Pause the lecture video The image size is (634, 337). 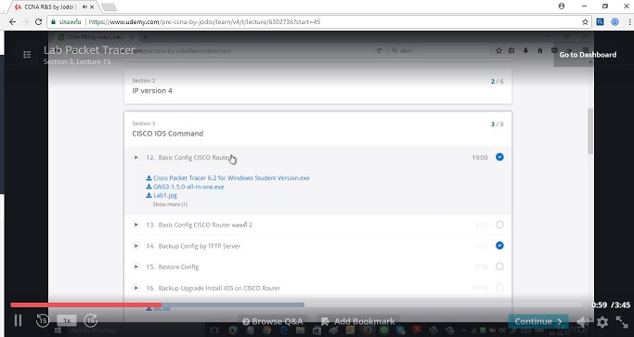tap(18, 320)
